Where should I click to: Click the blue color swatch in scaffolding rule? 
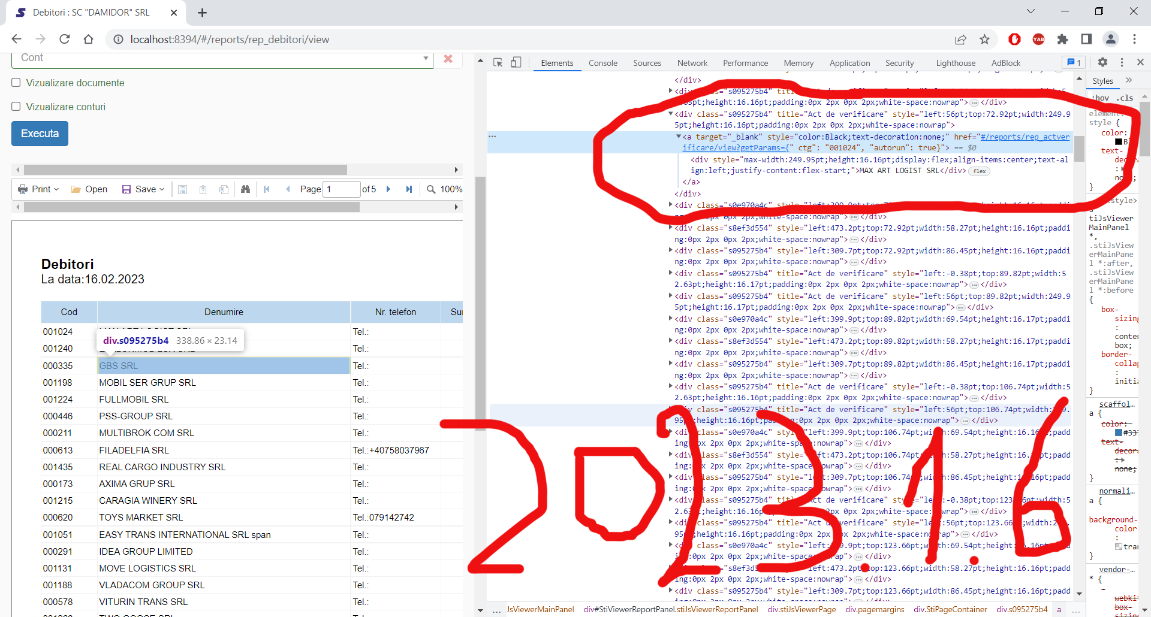point(1119,432)
